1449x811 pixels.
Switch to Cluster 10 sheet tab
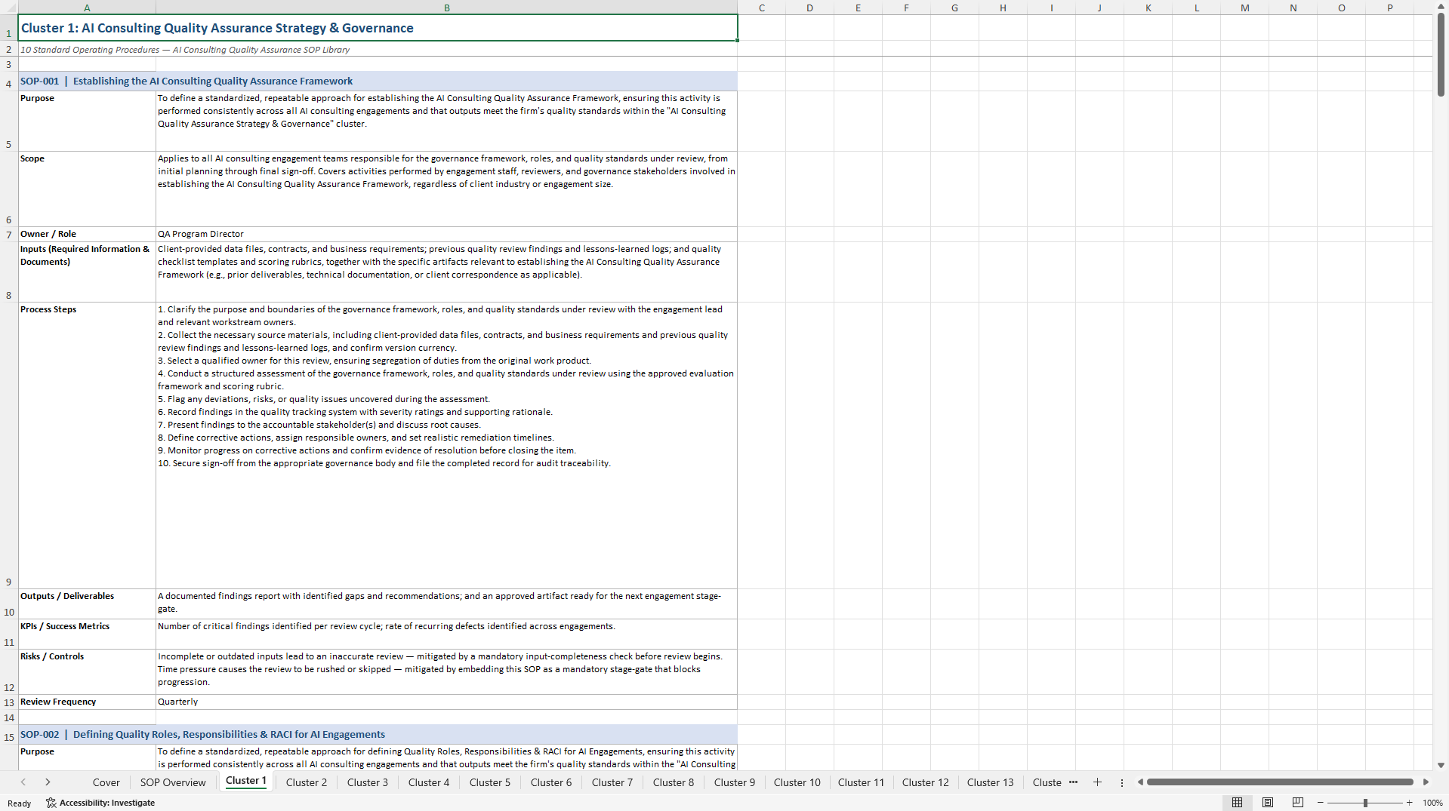click(x=797, y=782)
